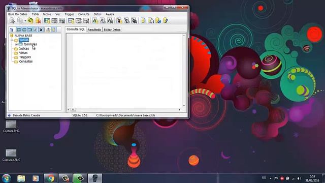Image resolution: width=325 pixels, height=183 pixels.
Task: Switch to the Editar Datos tab
Action: tap(112, 29)
